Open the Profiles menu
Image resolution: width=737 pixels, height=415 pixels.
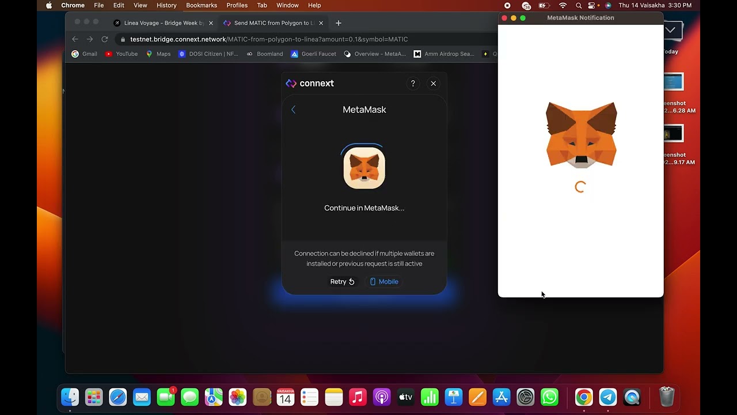(x=237, y=5)
